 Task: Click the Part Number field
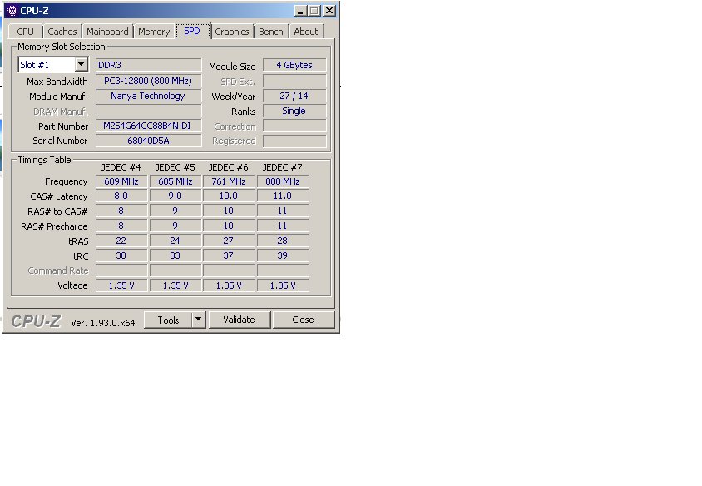tap(148, 126)
